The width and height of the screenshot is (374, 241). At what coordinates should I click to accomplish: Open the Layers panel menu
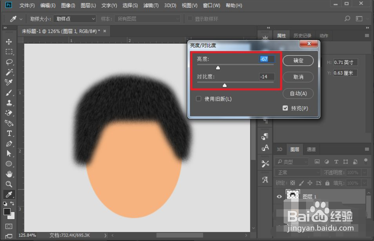367,149
